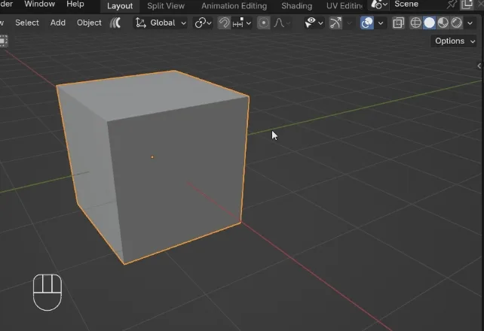Click the transform orientation axes icon

[141, 23]
